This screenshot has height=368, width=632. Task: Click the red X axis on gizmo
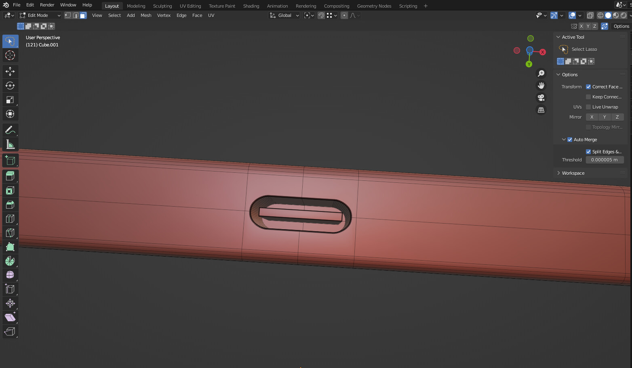click(543, 52)
